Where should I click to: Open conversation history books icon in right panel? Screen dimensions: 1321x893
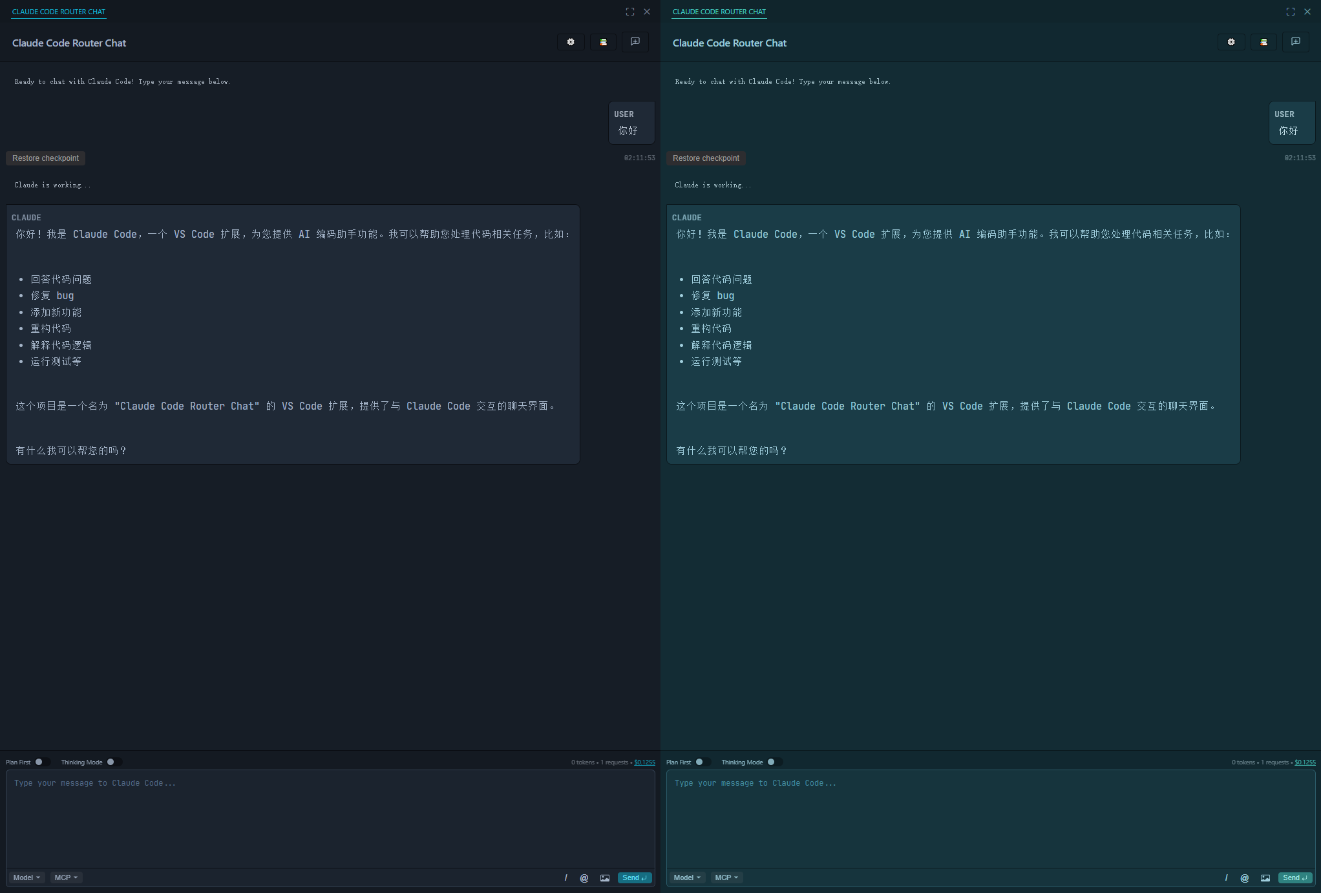pyautogui.click(x=1263, y=42)
